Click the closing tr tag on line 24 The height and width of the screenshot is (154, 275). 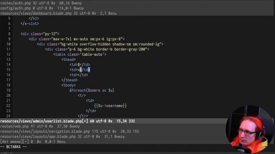pyautogui.click(x=83, y=116)
